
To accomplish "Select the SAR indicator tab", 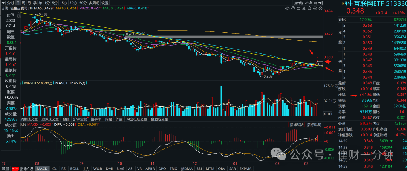I will 232,169.
